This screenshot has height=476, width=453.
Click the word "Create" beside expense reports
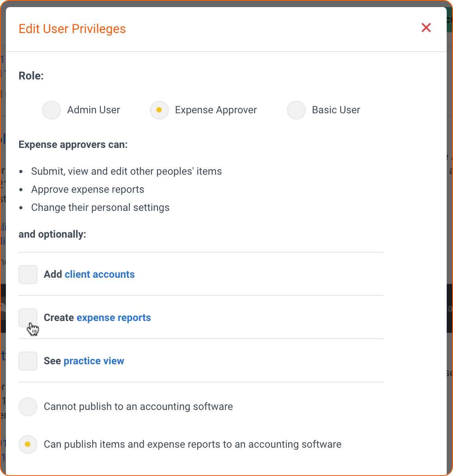(59, 318)
